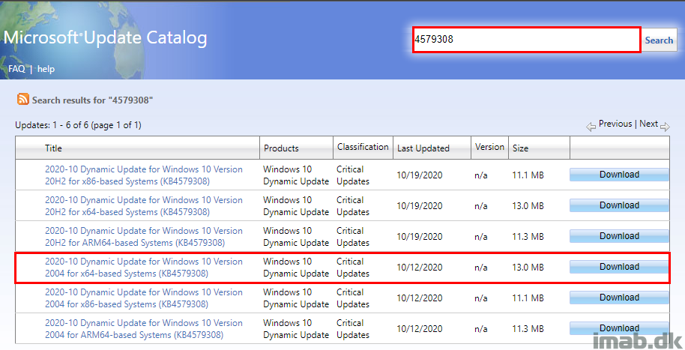
Task: Click the RSS feed icon
Action: [22, 99]
